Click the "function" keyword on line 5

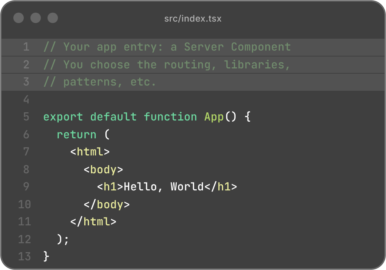[x=170, y=117]
